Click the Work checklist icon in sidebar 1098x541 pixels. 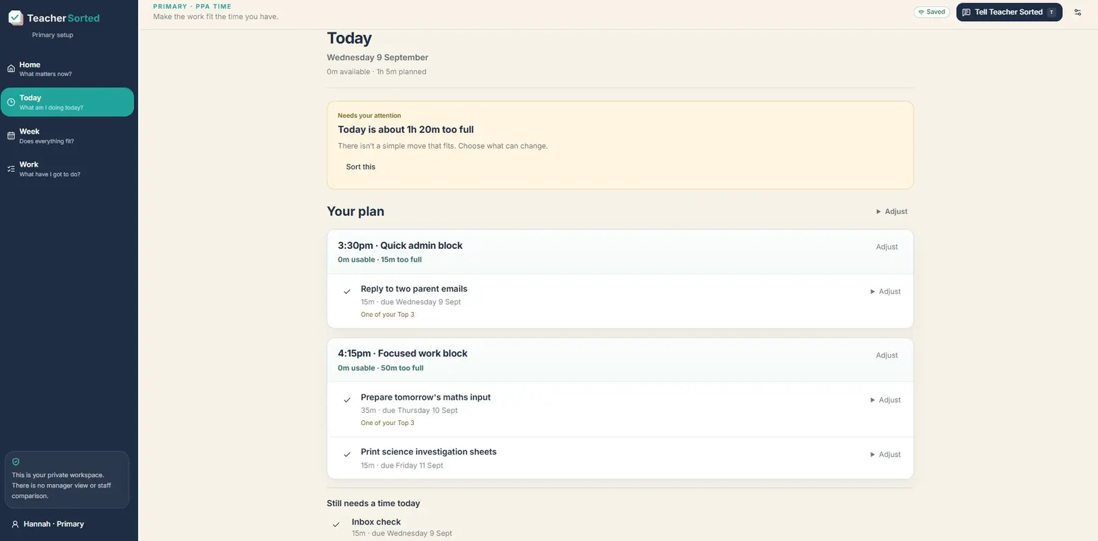coord(11,169)
